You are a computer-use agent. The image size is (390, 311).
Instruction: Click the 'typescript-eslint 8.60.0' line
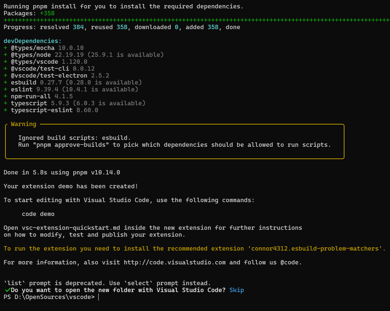[x=51, y=110]
